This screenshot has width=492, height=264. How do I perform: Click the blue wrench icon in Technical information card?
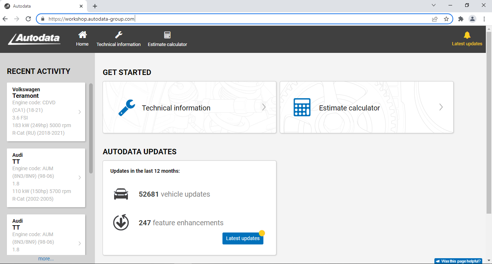click(x=126, y=107)
